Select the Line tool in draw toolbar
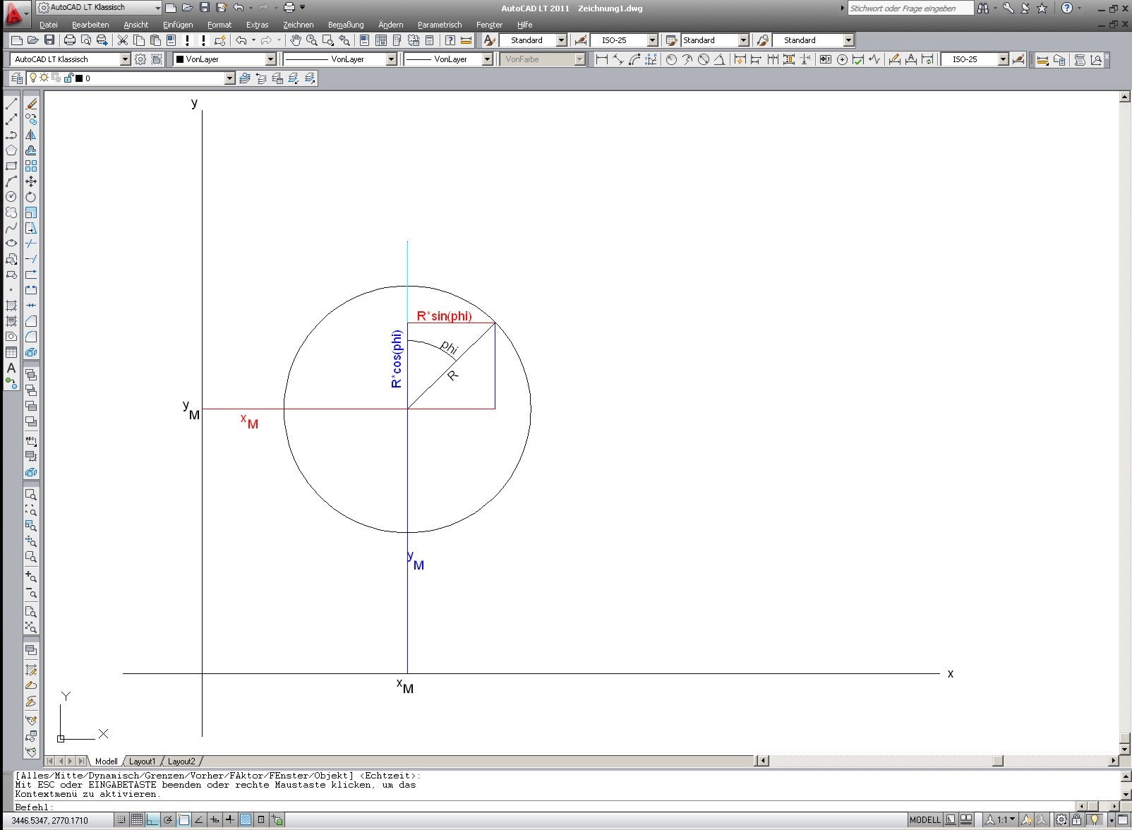Screen dimensions: 1132x830 11,104
